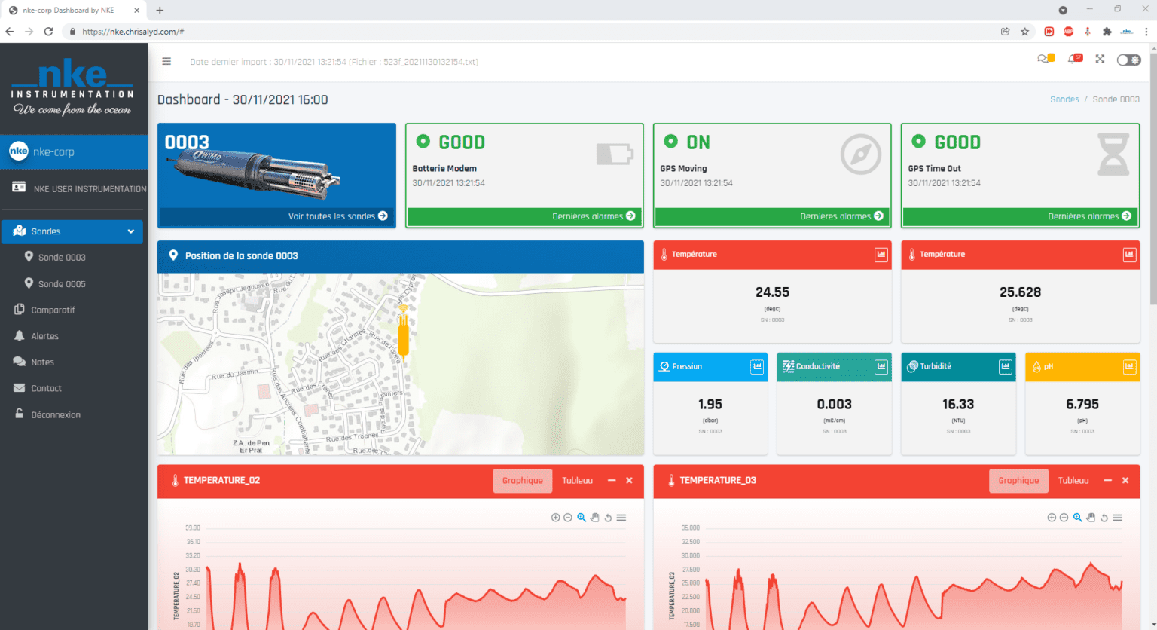
Task: Switch TEMPERATURE_02 panel to Graphique tab
Action: (523, 481)
